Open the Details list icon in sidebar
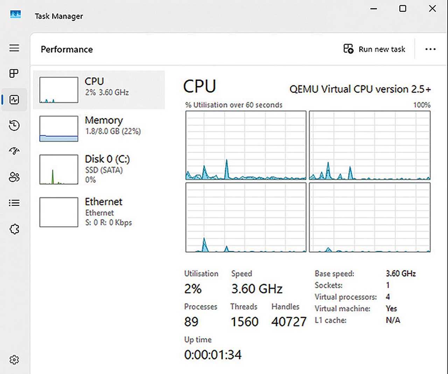Screen dimensions: 448x374 [14, 203]
